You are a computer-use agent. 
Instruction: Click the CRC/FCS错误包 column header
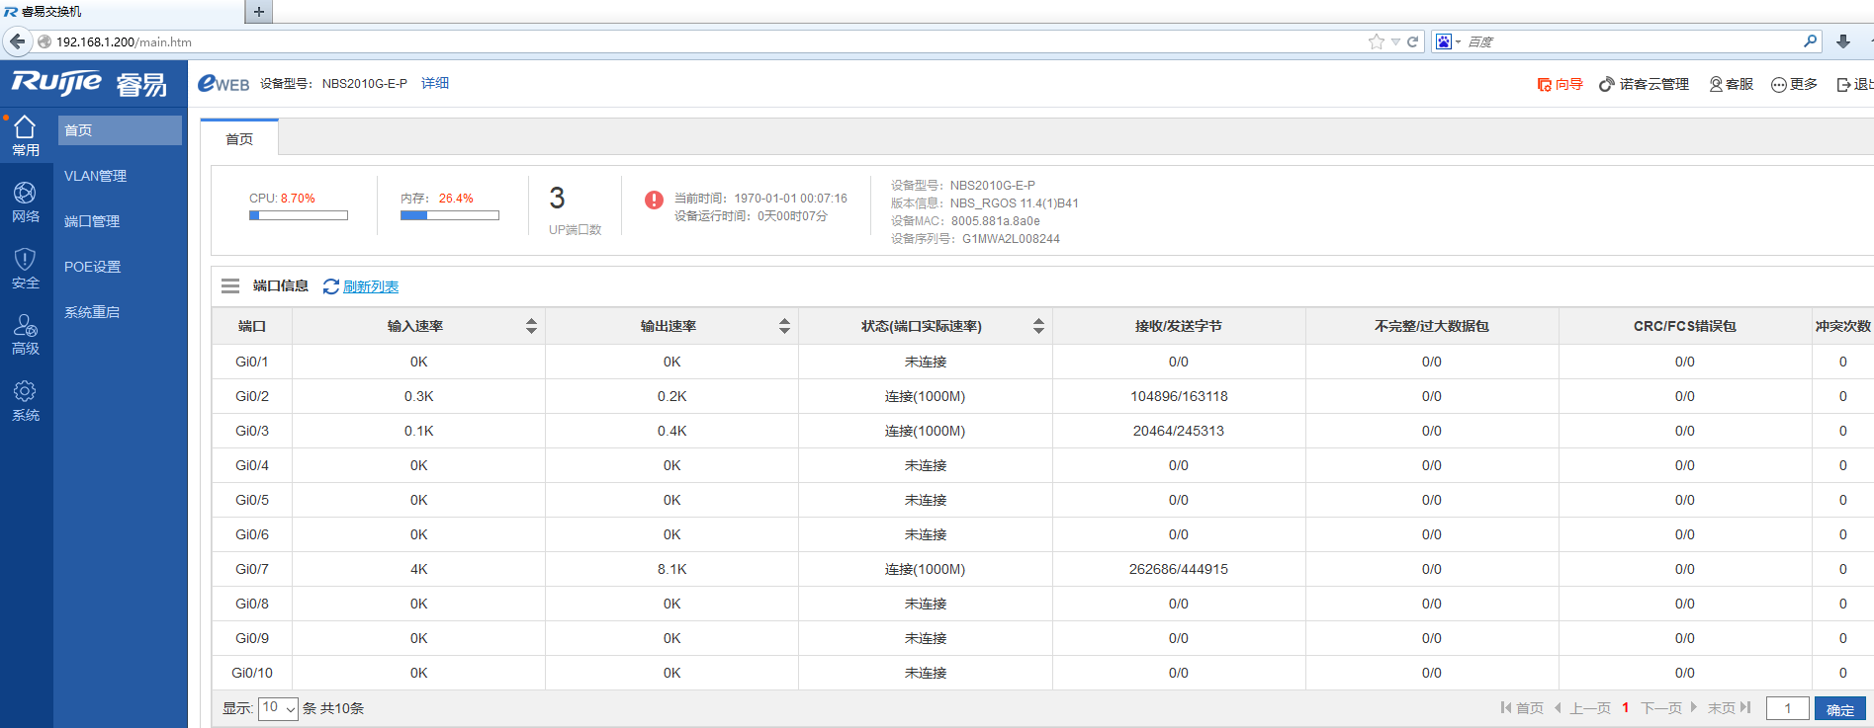click(1685, 326)
